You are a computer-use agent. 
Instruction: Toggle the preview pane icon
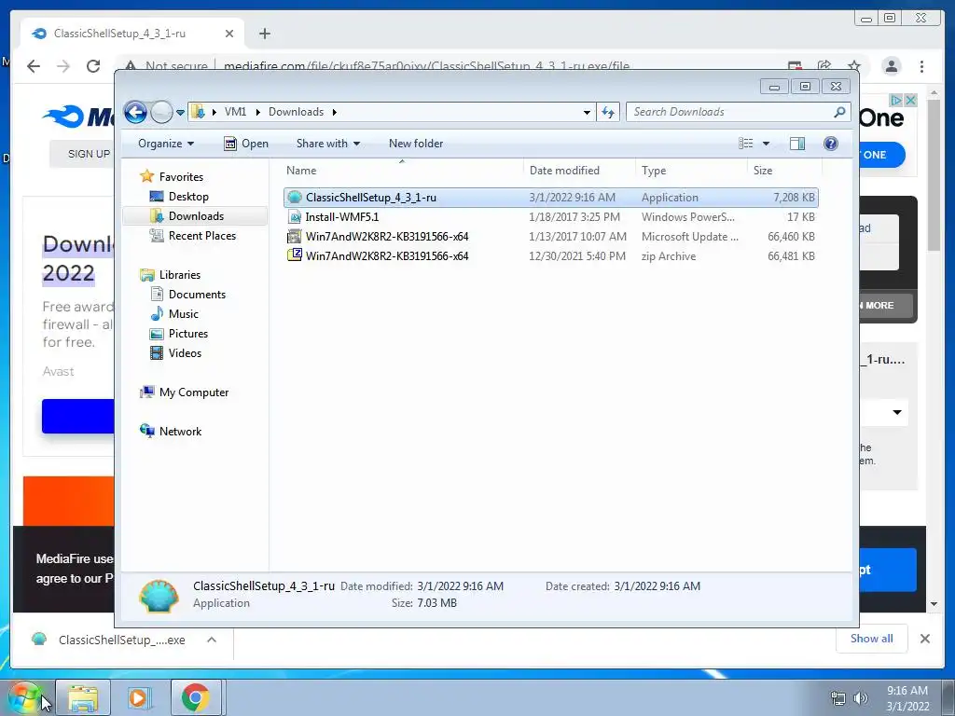[797, 144]
